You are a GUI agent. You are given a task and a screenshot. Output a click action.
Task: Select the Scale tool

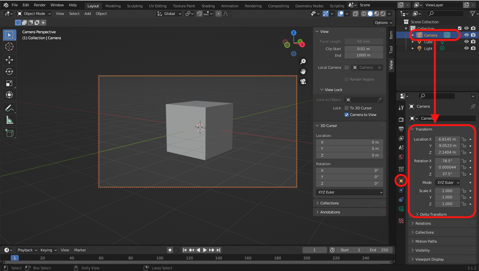[9, 83]
